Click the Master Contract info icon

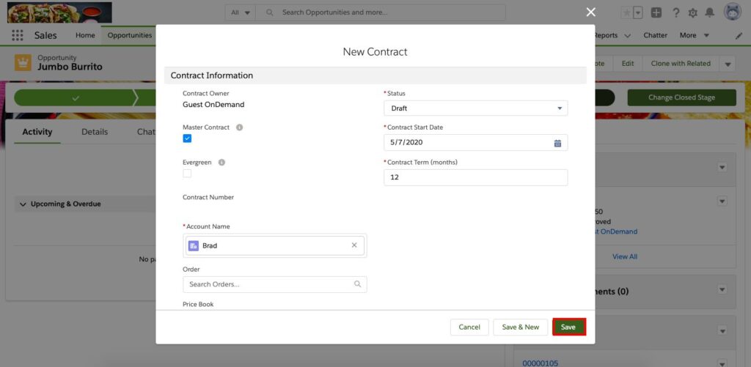pyautogui.click(x=239, y=127)
